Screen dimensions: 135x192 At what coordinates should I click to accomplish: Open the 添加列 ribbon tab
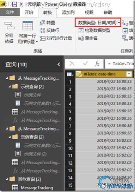click(68, 13)
